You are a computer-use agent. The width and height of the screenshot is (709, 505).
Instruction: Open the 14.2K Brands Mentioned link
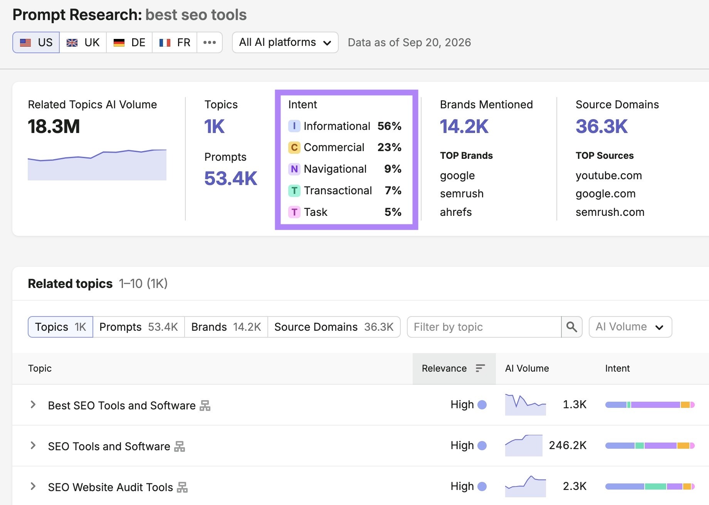(x=464, y=126)
